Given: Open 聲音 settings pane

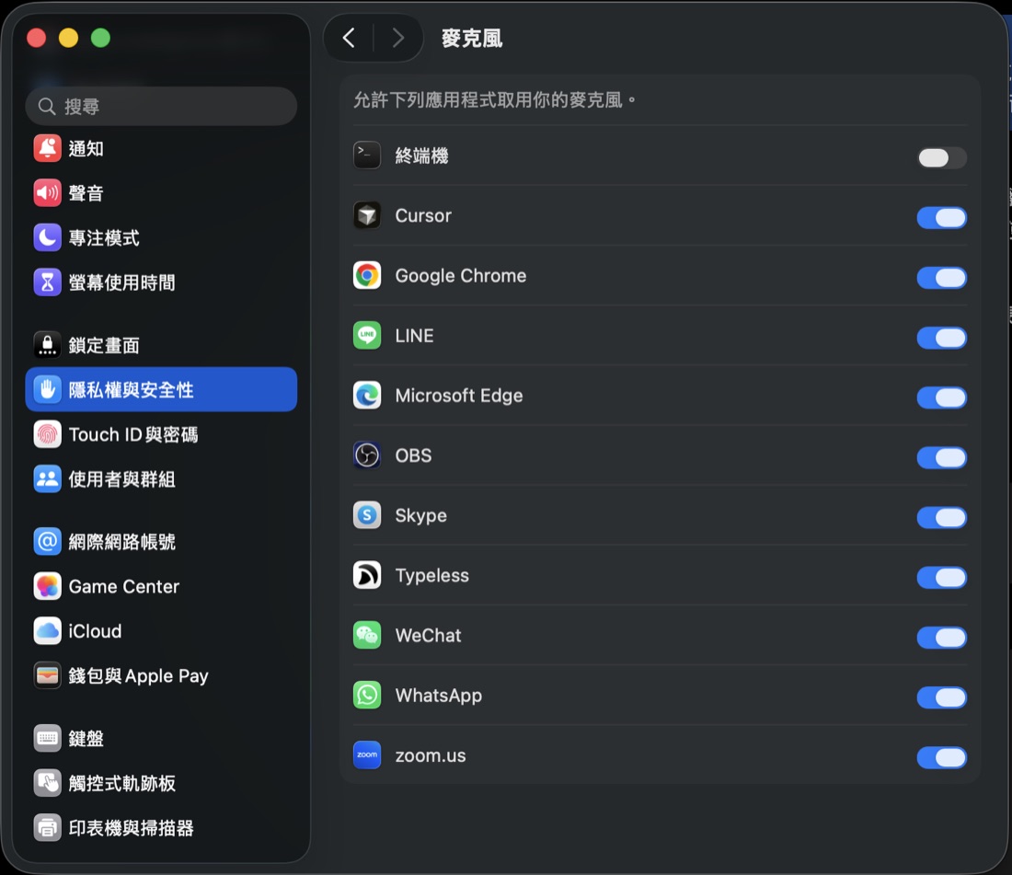Looking at the screenshot, I should click(161, 193).
